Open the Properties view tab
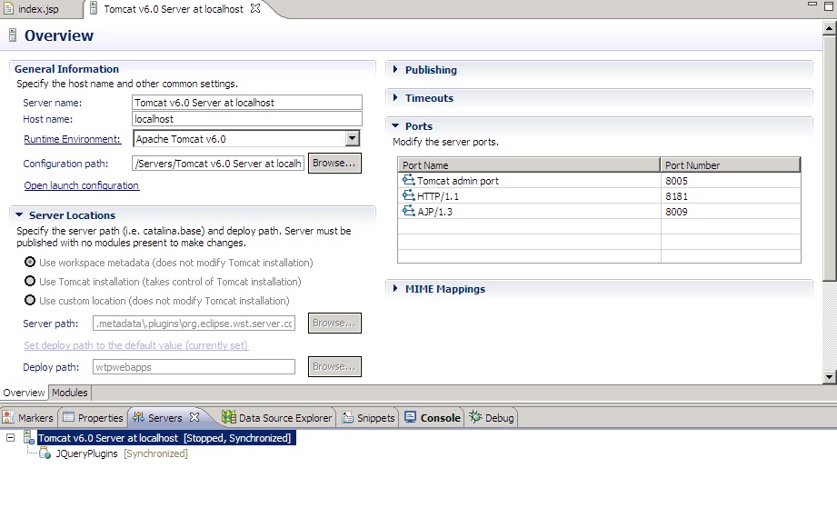 (93, 417)
